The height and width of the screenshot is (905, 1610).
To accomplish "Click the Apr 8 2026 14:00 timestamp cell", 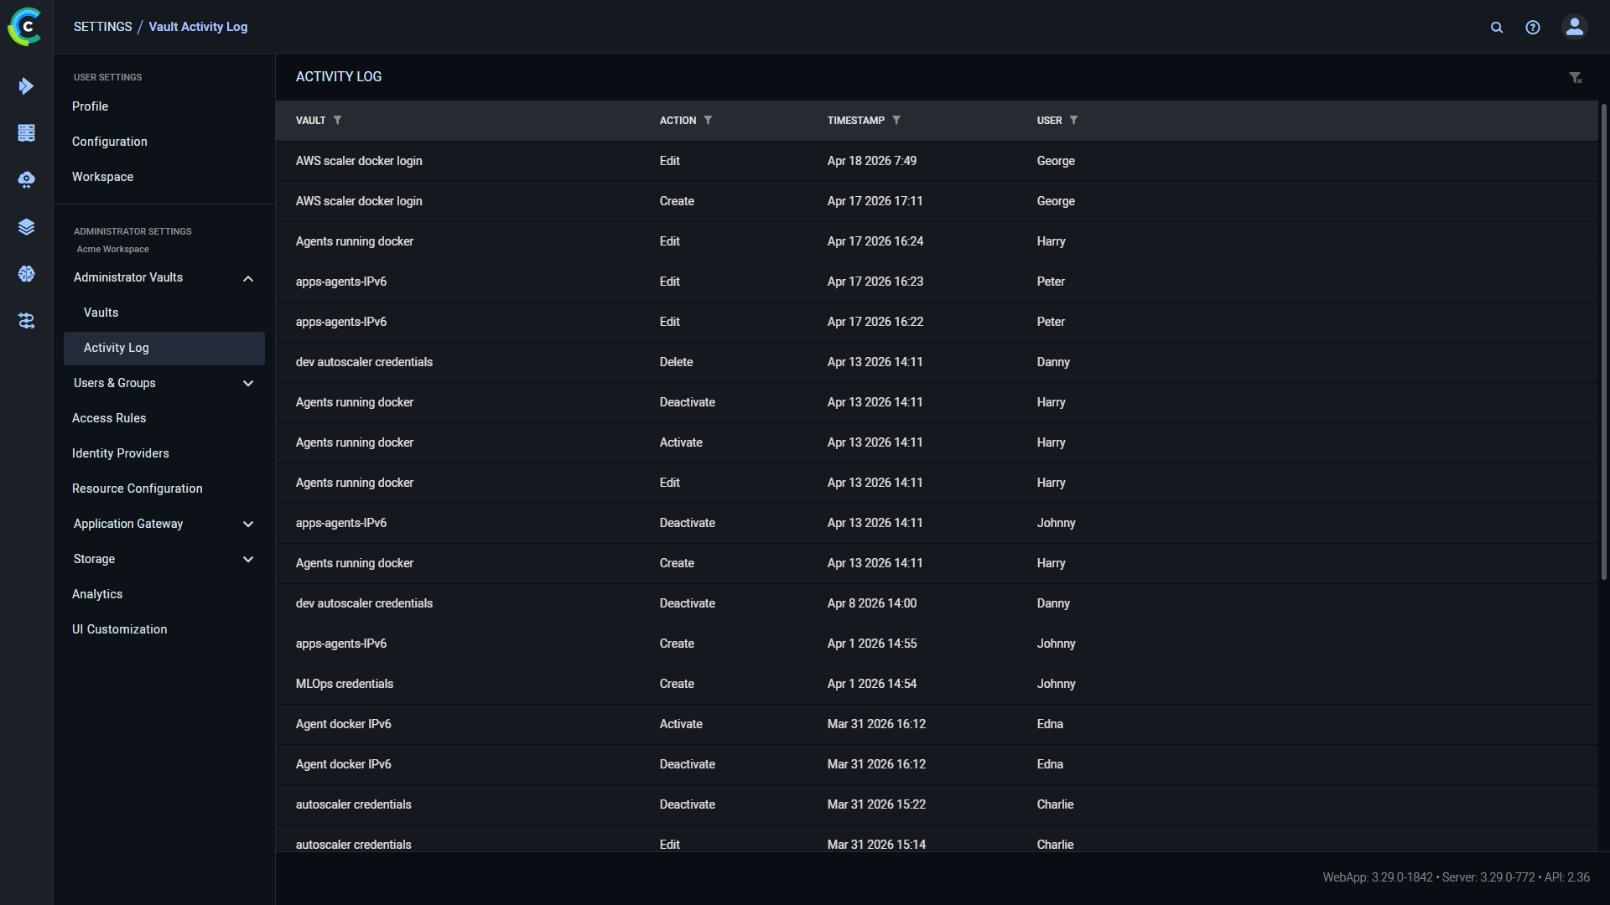I will 872,603.
